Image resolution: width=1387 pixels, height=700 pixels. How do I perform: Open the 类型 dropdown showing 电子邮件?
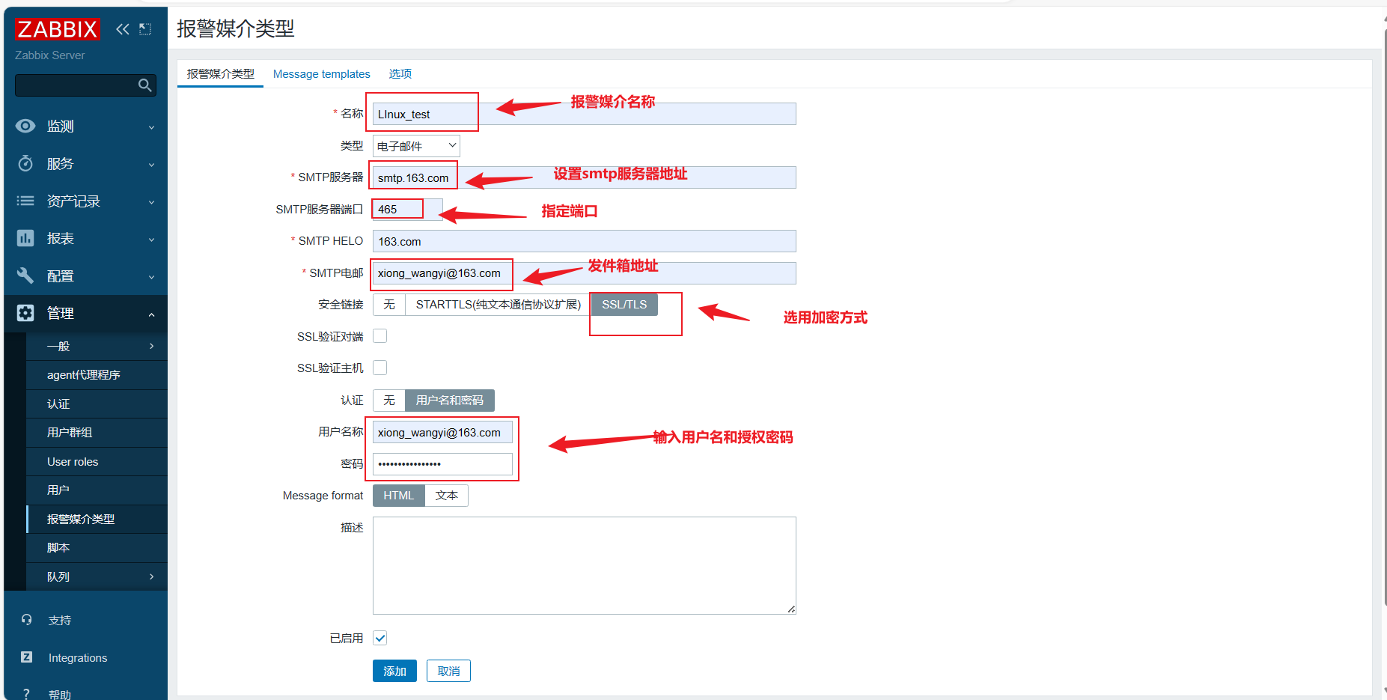click(416, 146)
